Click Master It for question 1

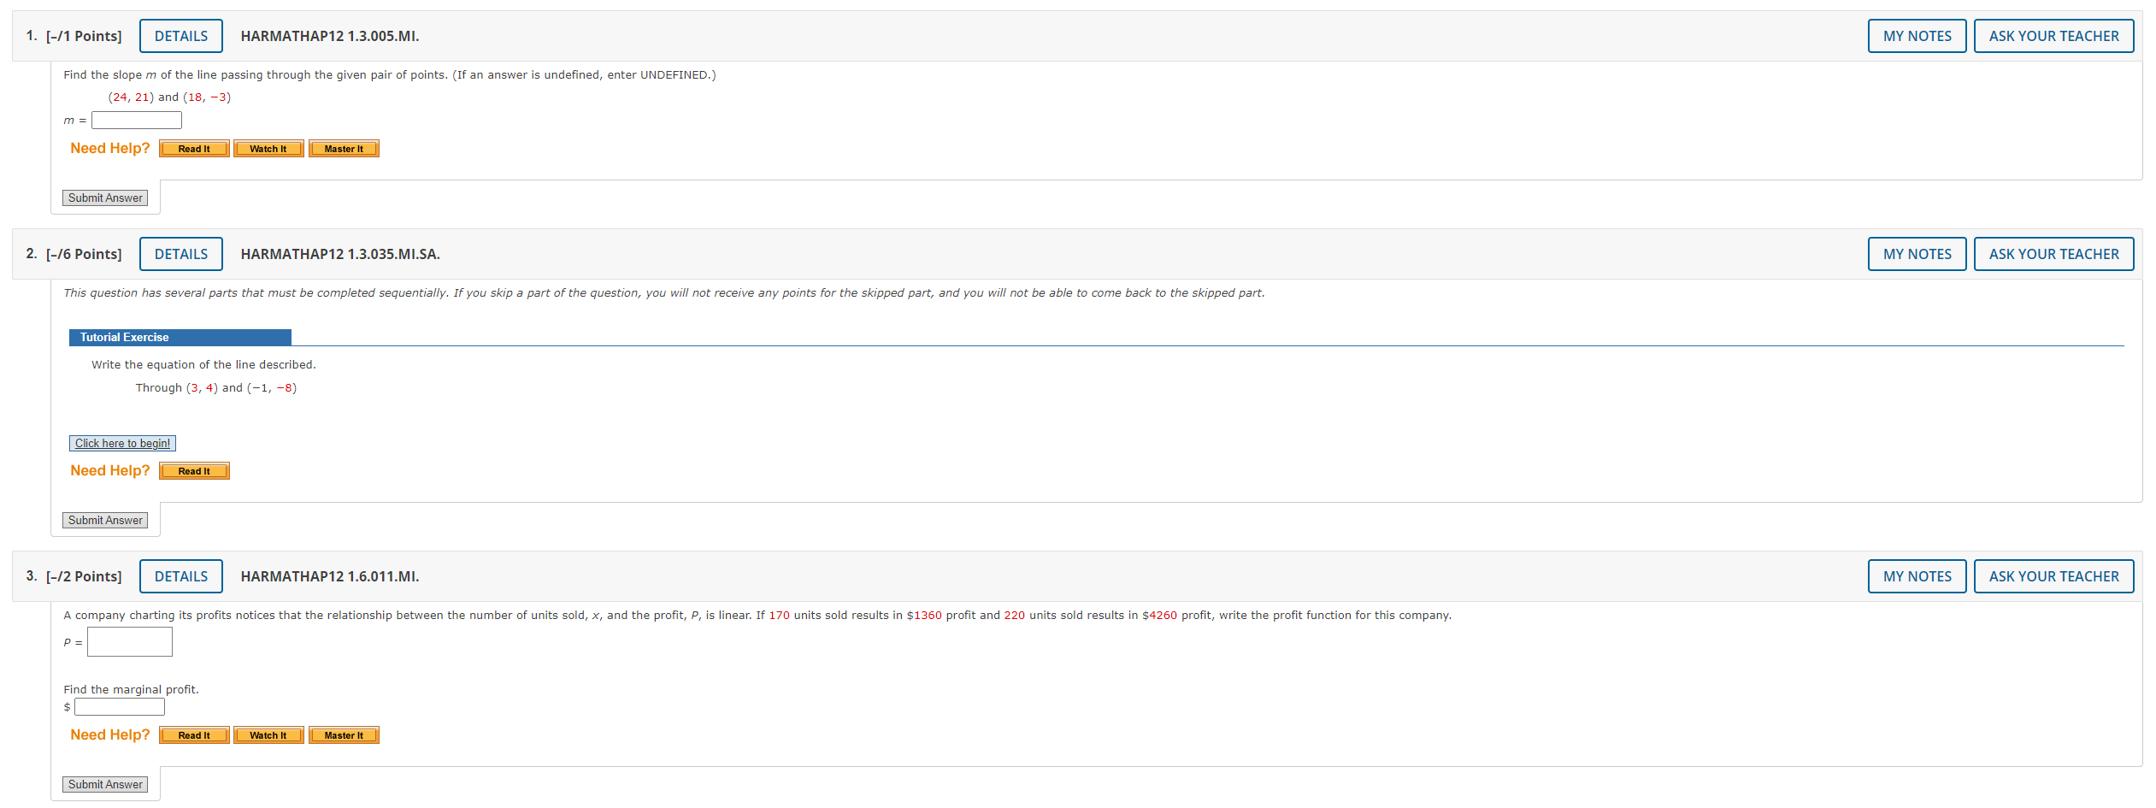click(x=344, y=149)
